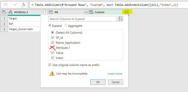Click the ABC data type icon on Attribute.1

[x=11, y=12]
